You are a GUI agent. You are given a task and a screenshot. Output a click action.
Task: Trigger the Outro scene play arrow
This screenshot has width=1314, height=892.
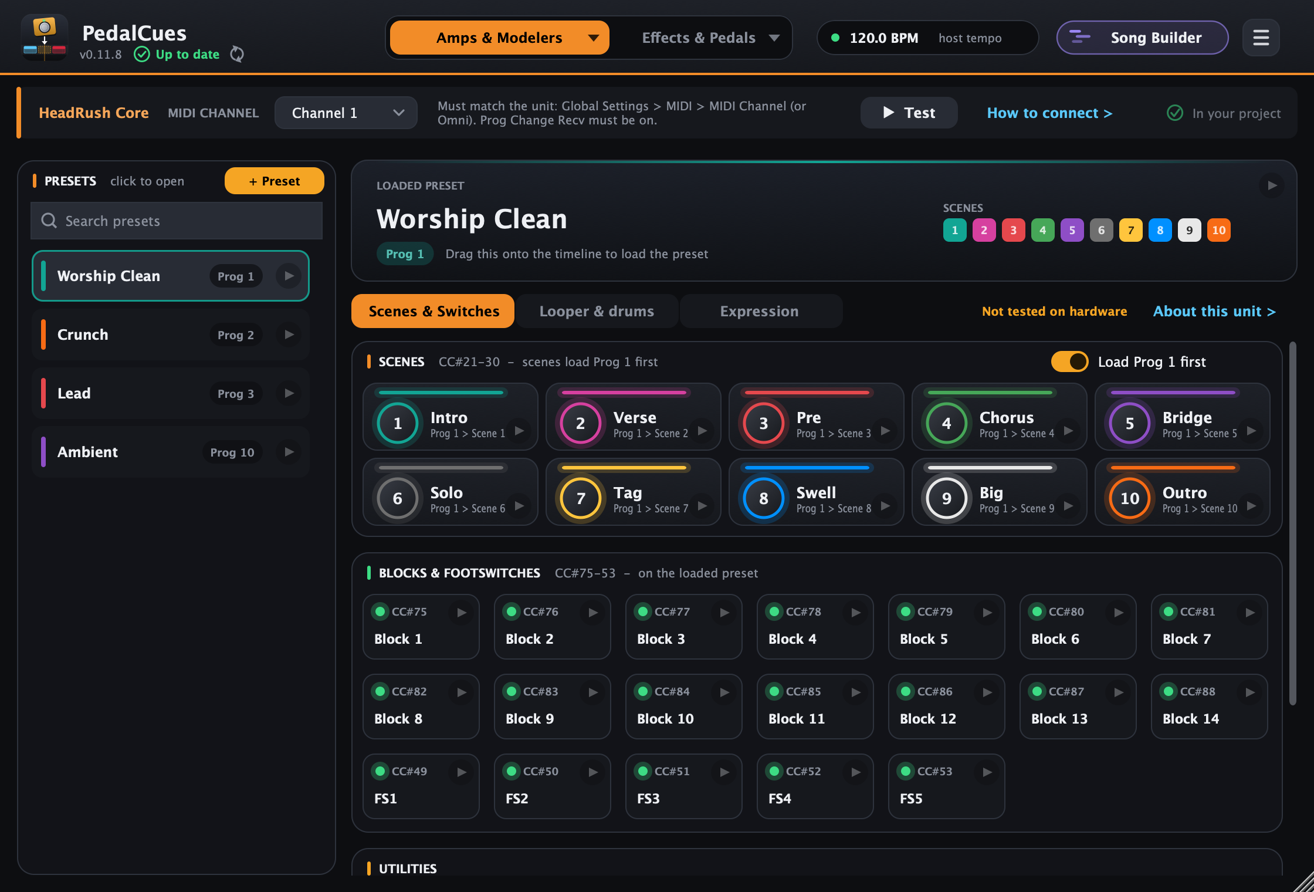[x=1251, y=506]
